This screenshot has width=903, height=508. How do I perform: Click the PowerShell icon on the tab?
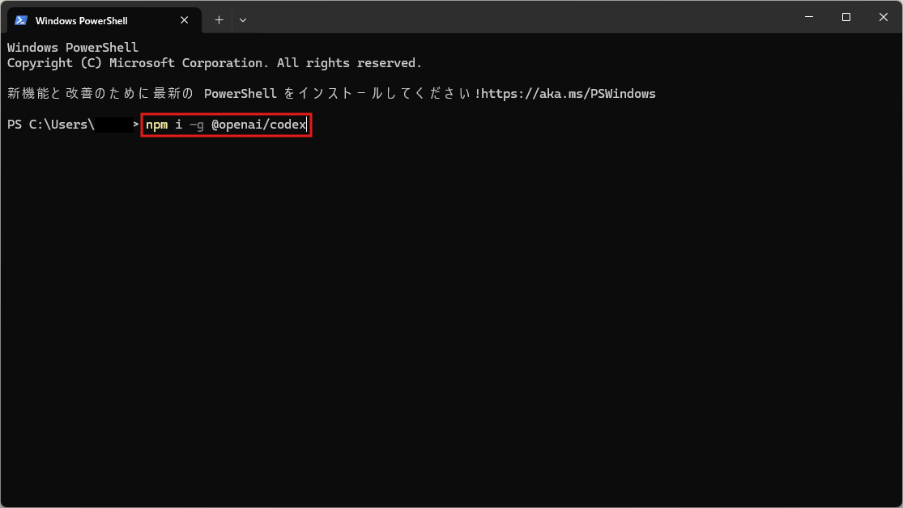pos(21,20)
